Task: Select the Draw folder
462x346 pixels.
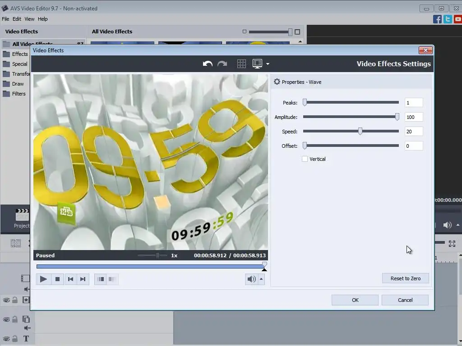Action: click(13, 84)
